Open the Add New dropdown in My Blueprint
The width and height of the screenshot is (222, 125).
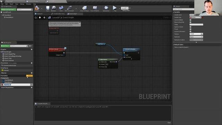point(5,46)
